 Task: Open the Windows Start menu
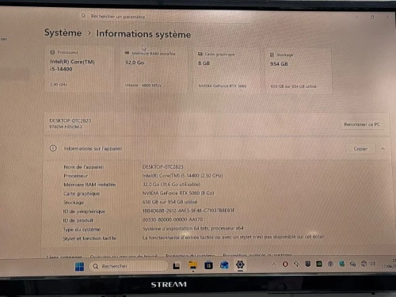click(x=79, y=266)
